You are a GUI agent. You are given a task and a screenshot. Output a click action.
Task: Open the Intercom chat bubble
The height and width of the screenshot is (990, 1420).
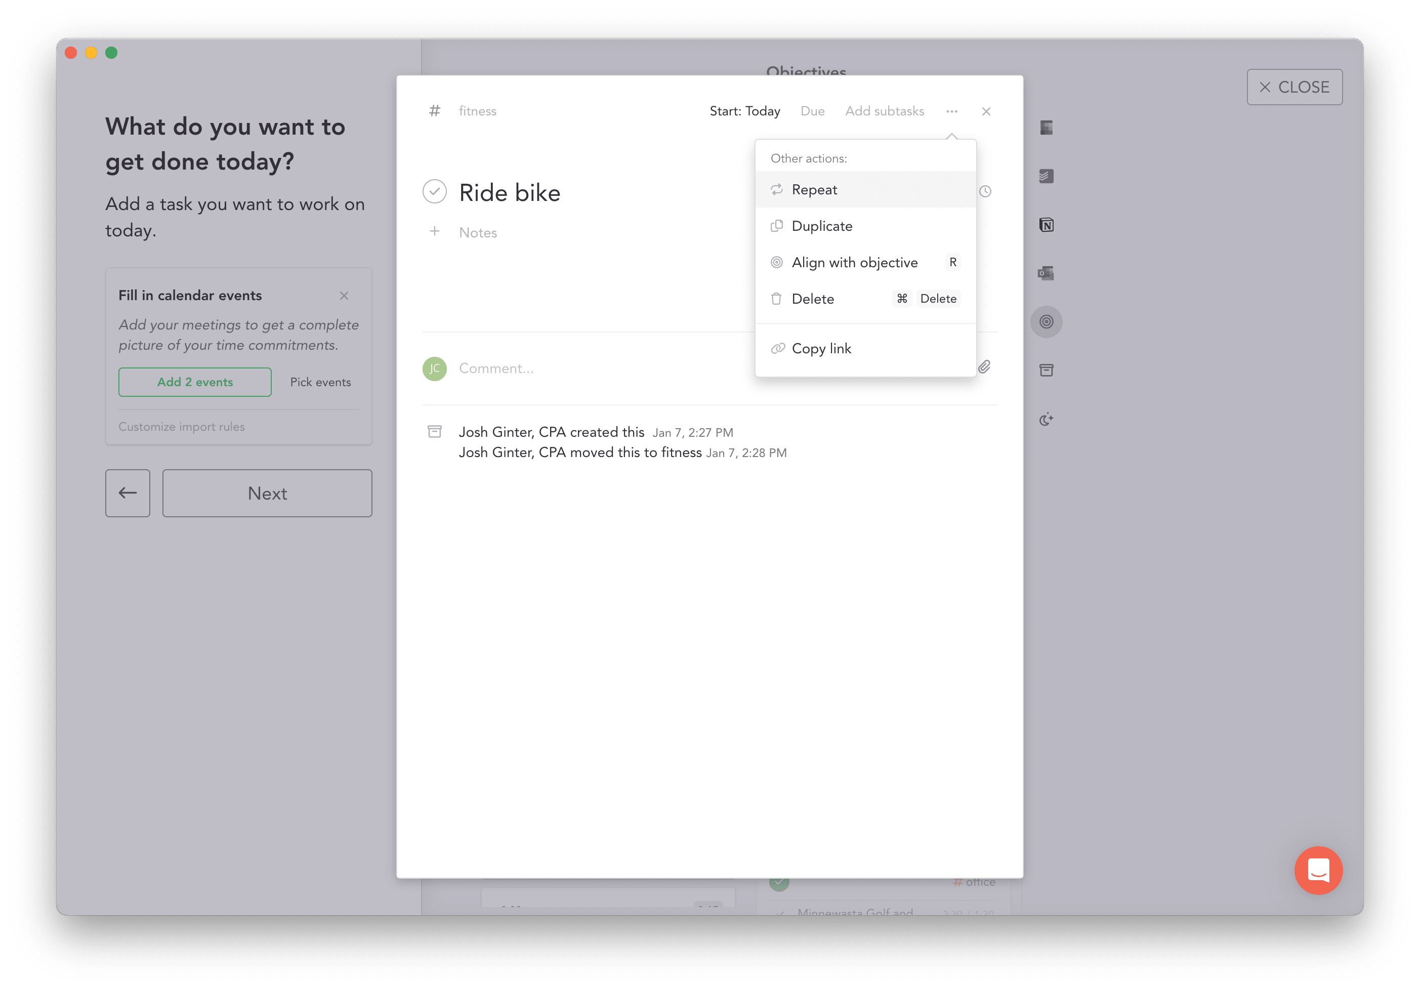coord(1319,871)
